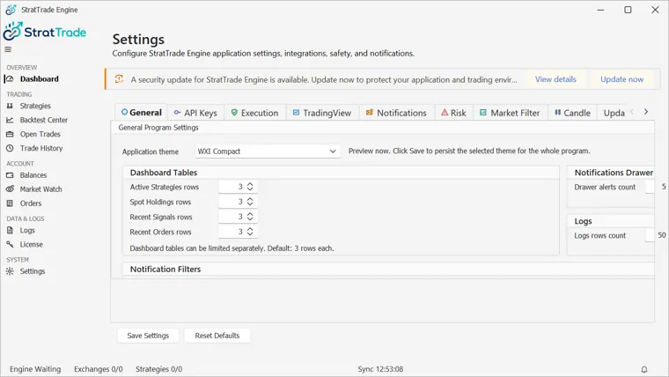Viewport: 669px width, 377px height.
Task: Click the Spot Holdings rows stepper
Action: [x=250, y=202]
